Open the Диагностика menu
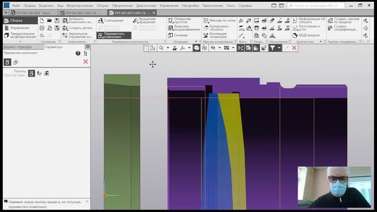377x212 pixels. [x=146, y=5]
